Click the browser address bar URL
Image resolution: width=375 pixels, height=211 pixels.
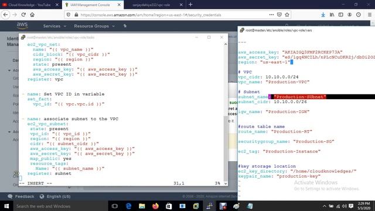click(151, 15)
